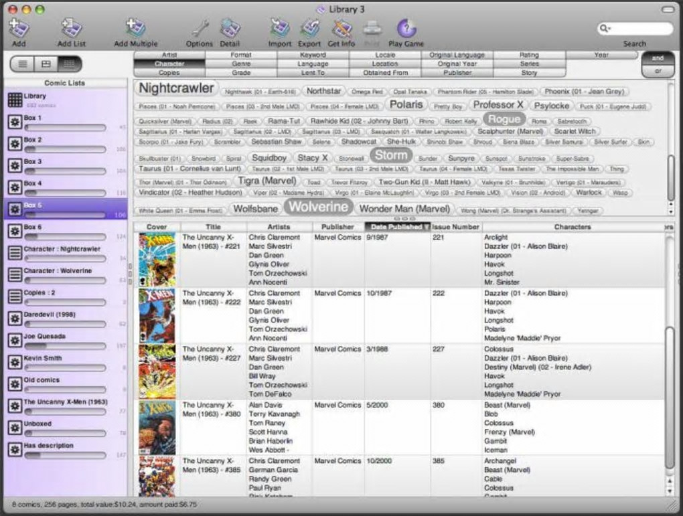Select the Year filter tab
Screen dimensions: 683x516
click(x=601, y=55)
